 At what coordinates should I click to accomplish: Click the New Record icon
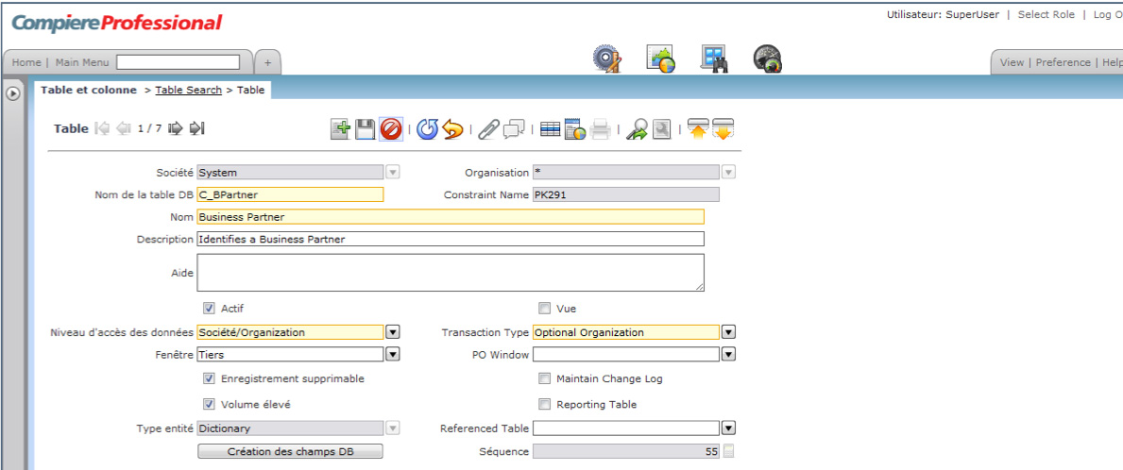(x=340, y=129)
